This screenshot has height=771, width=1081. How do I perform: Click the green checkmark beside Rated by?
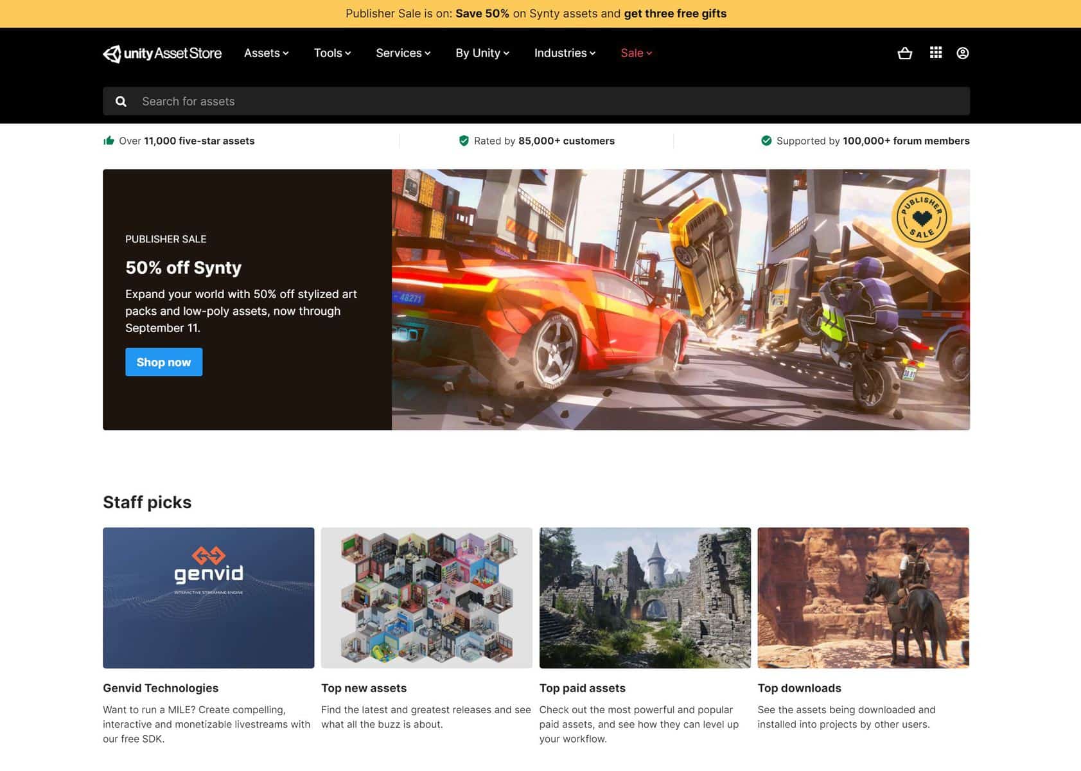[x=464, y=141]
